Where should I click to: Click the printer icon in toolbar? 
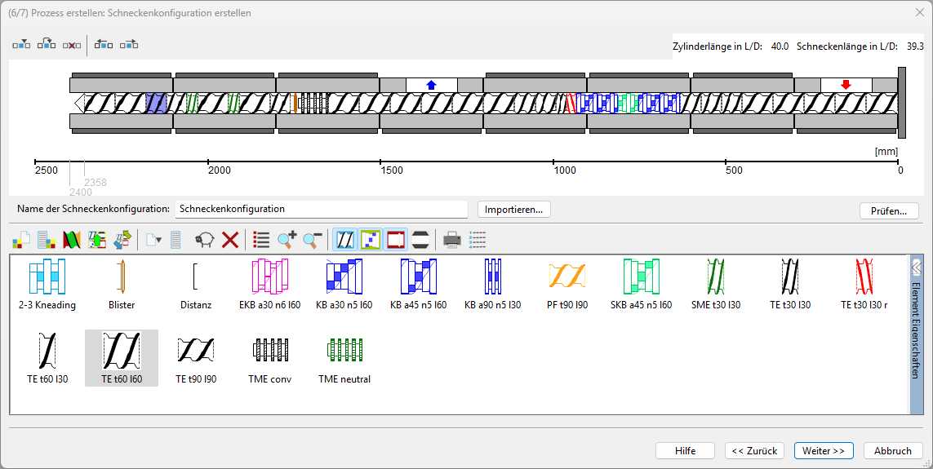(451, 240)
